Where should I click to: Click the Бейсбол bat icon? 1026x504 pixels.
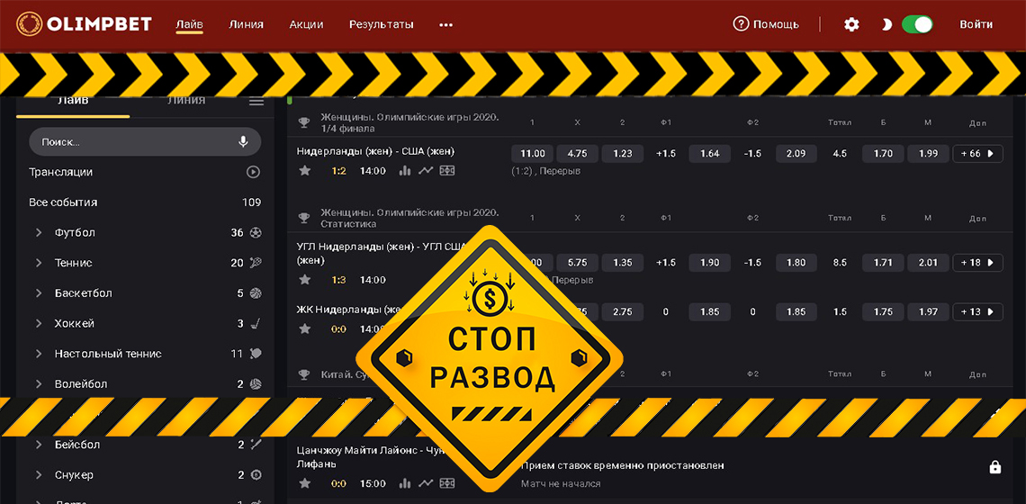256,445
